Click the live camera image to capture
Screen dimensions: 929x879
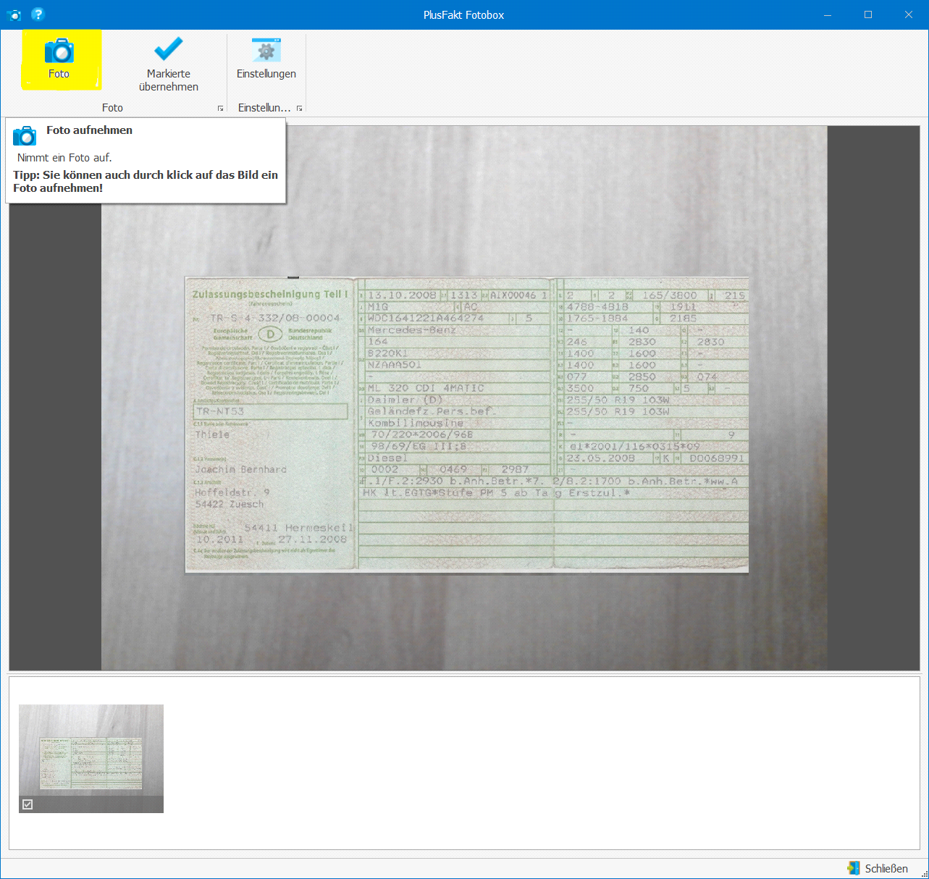tap(464, 398)
